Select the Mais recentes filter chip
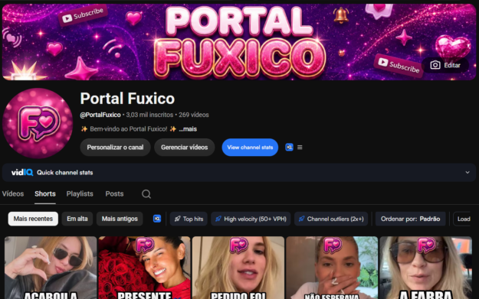This screenshot has width=479, height=299. [33, 219]
